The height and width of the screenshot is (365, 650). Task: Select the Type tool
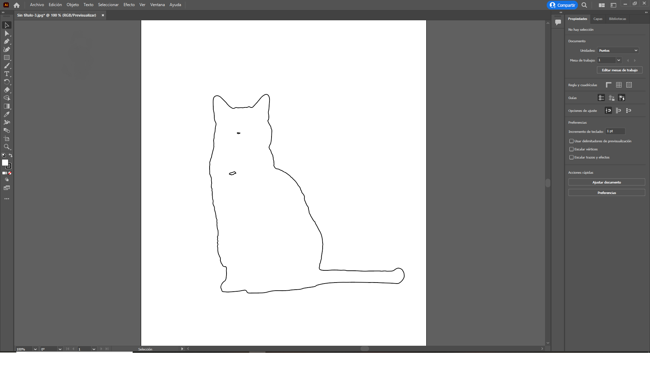(x=6, y=74)
